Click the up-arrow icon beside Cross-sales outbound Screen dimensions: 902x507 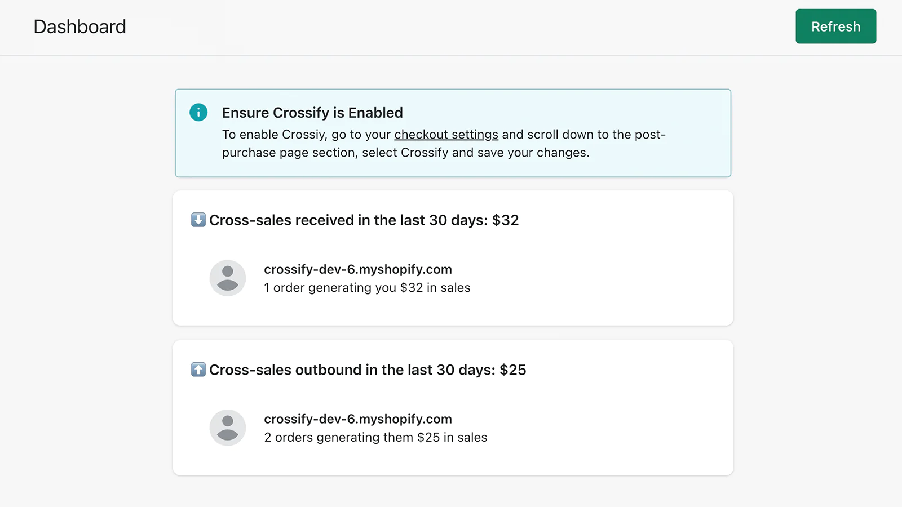click(x=198, y=370)
